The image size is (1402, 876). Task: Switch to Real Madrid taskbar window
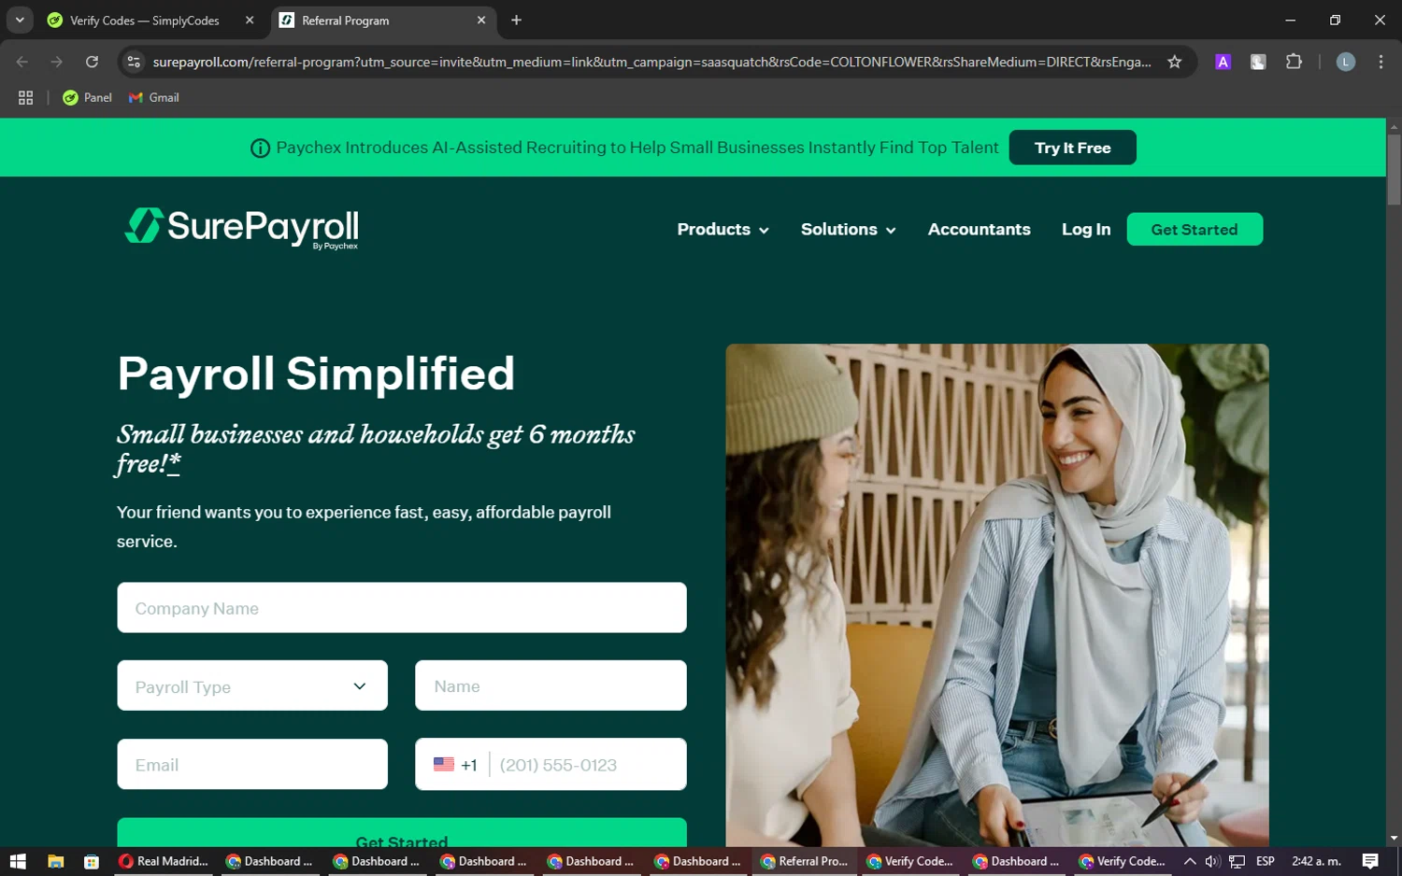(164, 861)
